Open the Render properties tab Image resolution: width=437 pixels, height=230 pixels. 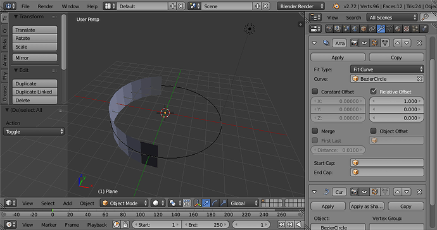[329, 28]
